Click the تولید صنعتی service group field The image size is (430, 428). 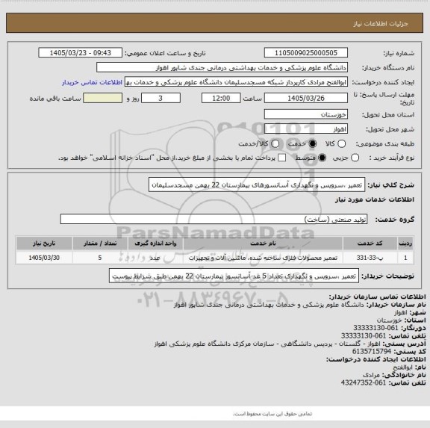coord(214,219)
